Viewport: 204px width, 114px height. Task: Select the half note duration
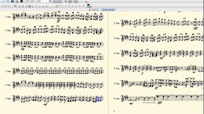coord(36,6)
